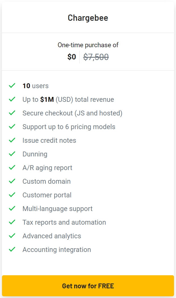Click the checkmark near Secure checkout feature
This screenshot has width=176, height=298.
(12, 113)
